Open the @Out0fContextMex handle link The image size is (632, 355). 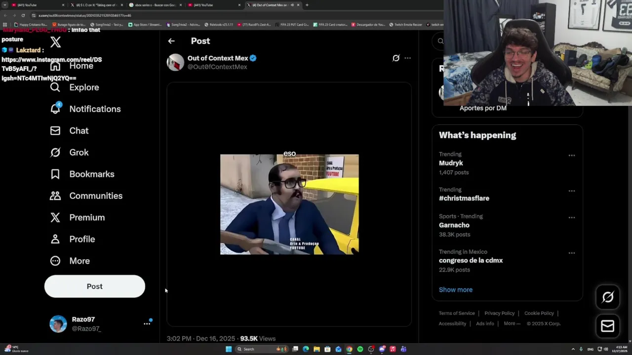point(217,67)
